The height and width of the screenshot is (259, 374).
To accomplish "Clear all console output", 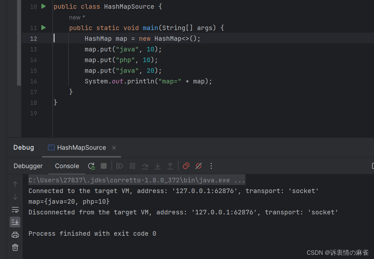I will [15, 247].
